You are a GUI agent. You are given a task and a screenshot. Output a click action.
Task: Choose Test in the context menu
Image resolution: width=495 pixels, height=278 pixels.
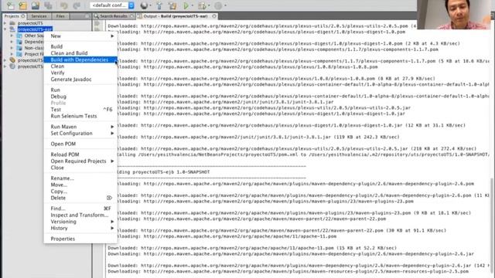[80, 110]
